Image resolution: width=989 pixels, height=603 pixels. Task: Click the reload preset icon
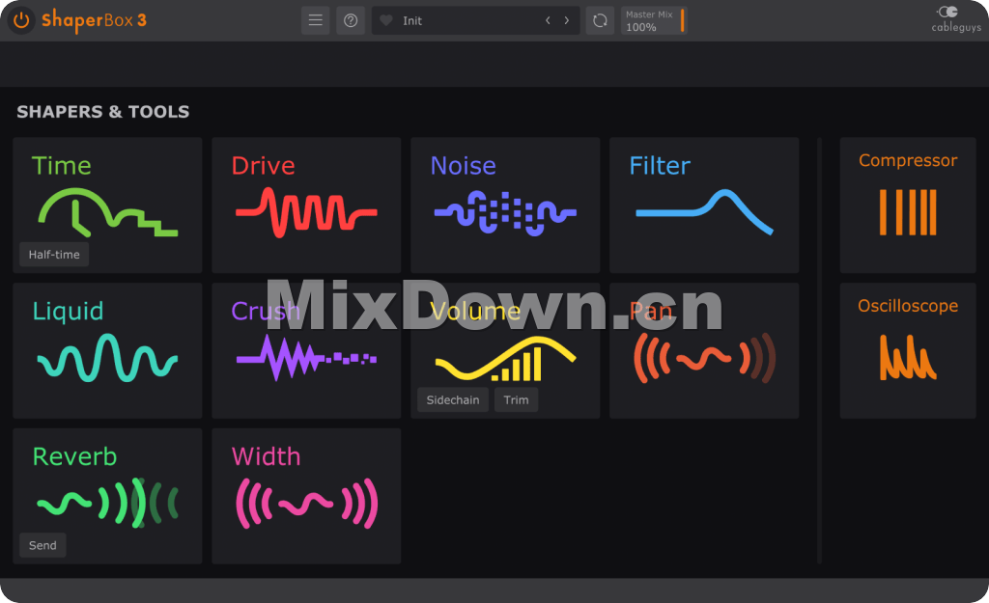(600, 21)
